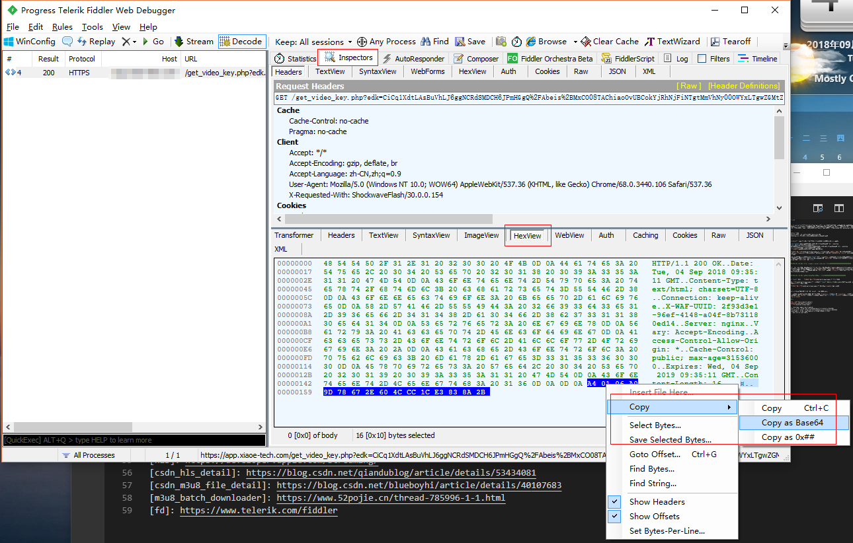Open the Log tab

coord(676,58)
